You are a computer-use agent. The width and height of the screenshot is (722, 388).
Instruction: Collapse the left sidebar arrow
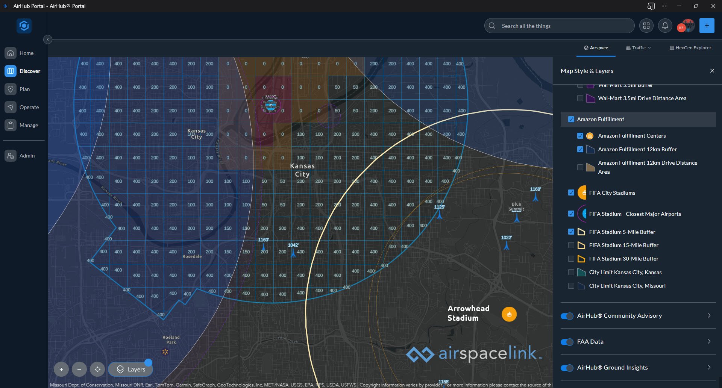48,39
